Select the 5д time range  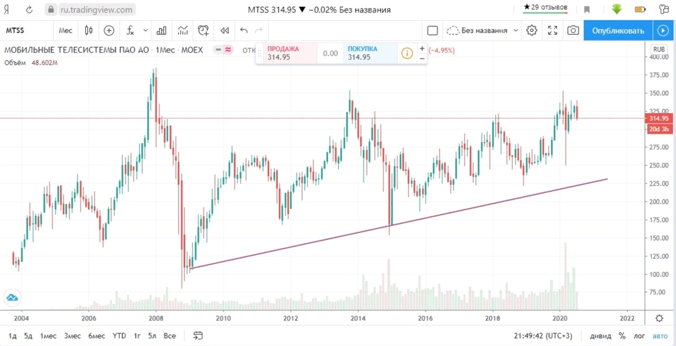pos(28,336)
